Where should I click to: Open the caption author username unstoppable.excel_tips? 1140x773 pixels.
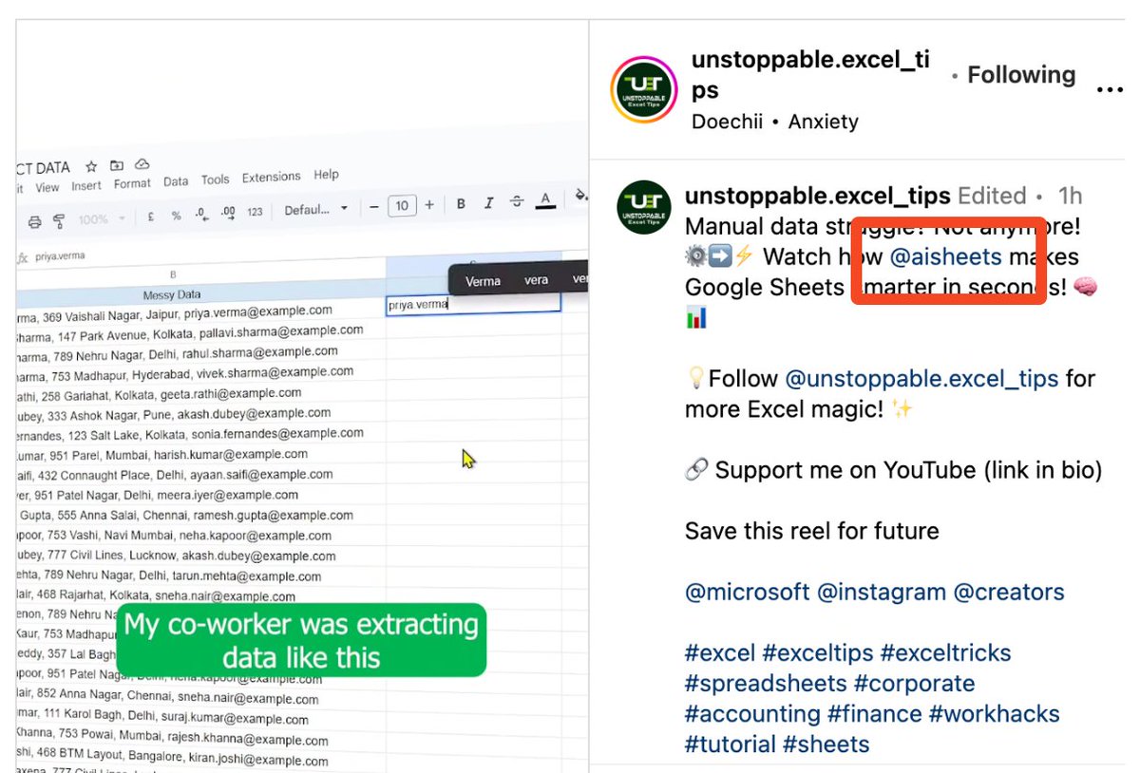click(x=817, y=196)
